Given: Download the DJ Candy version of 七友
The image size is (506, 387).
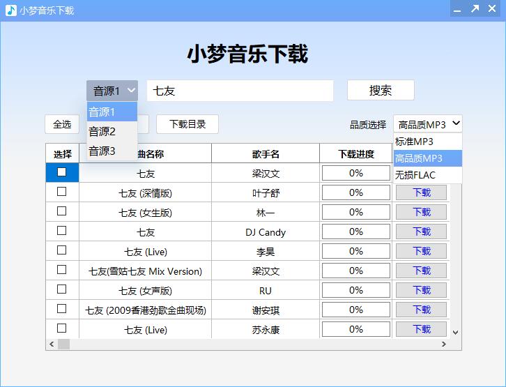Looking at the screenshot, I should pyautogui.click(x=422, y=232).
